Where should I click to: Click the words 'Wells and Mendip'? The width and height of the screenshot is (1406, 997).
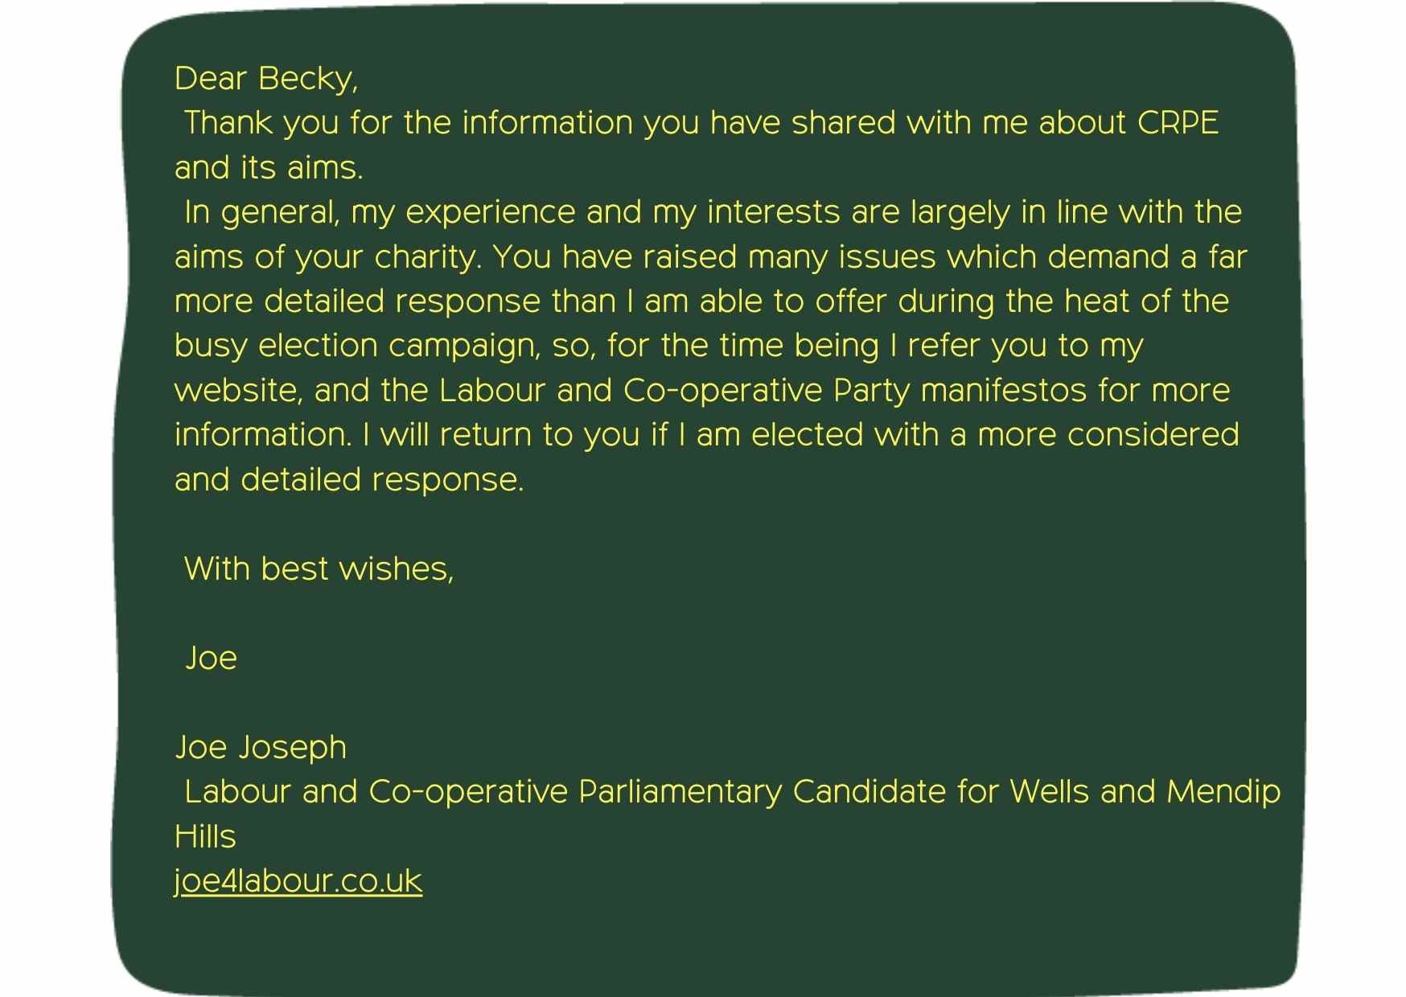(1145, 793)
